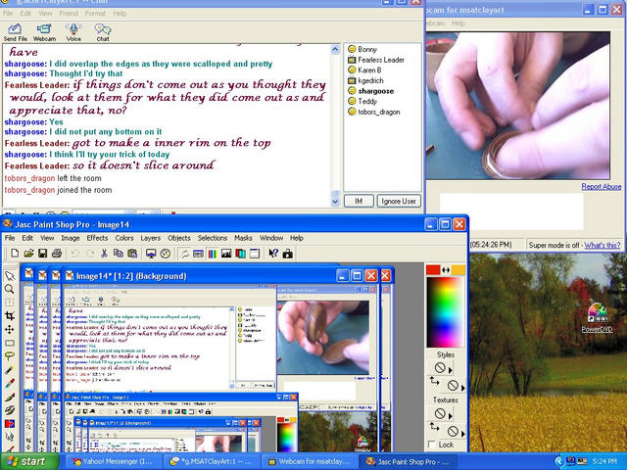Select the Zoom magnifier tool
The width and height of the screenshot is (627, 470).
(x=10, y=289)
